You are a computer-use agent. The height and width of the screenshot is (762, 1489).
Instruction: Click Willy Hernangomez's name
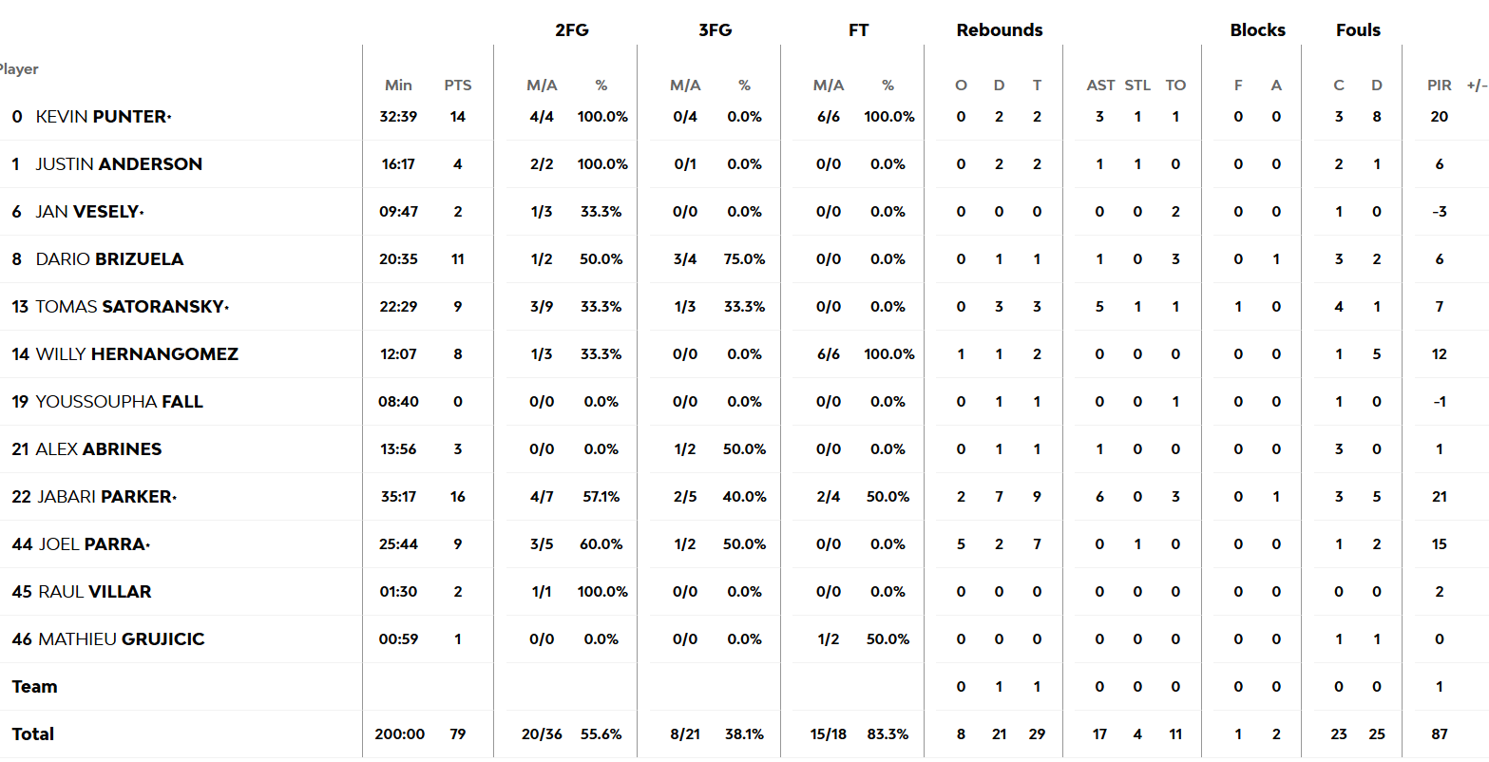137,354
